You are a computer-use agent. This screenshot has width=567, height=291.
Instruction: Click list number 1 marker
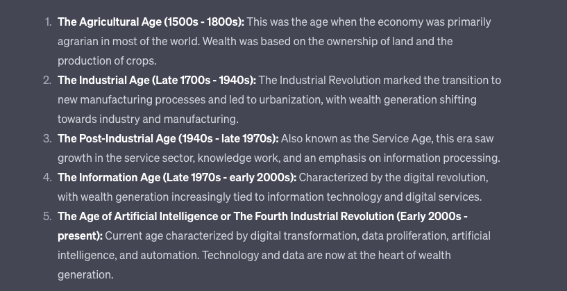click(48, 22)
